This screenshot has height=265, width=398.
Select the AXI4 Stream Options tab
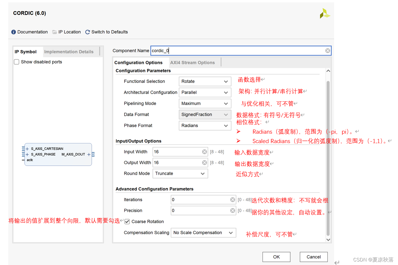pos(193,63)
